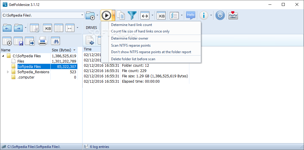Click the blue power button icon
The image size is (304, 150).
click(220, 15)
